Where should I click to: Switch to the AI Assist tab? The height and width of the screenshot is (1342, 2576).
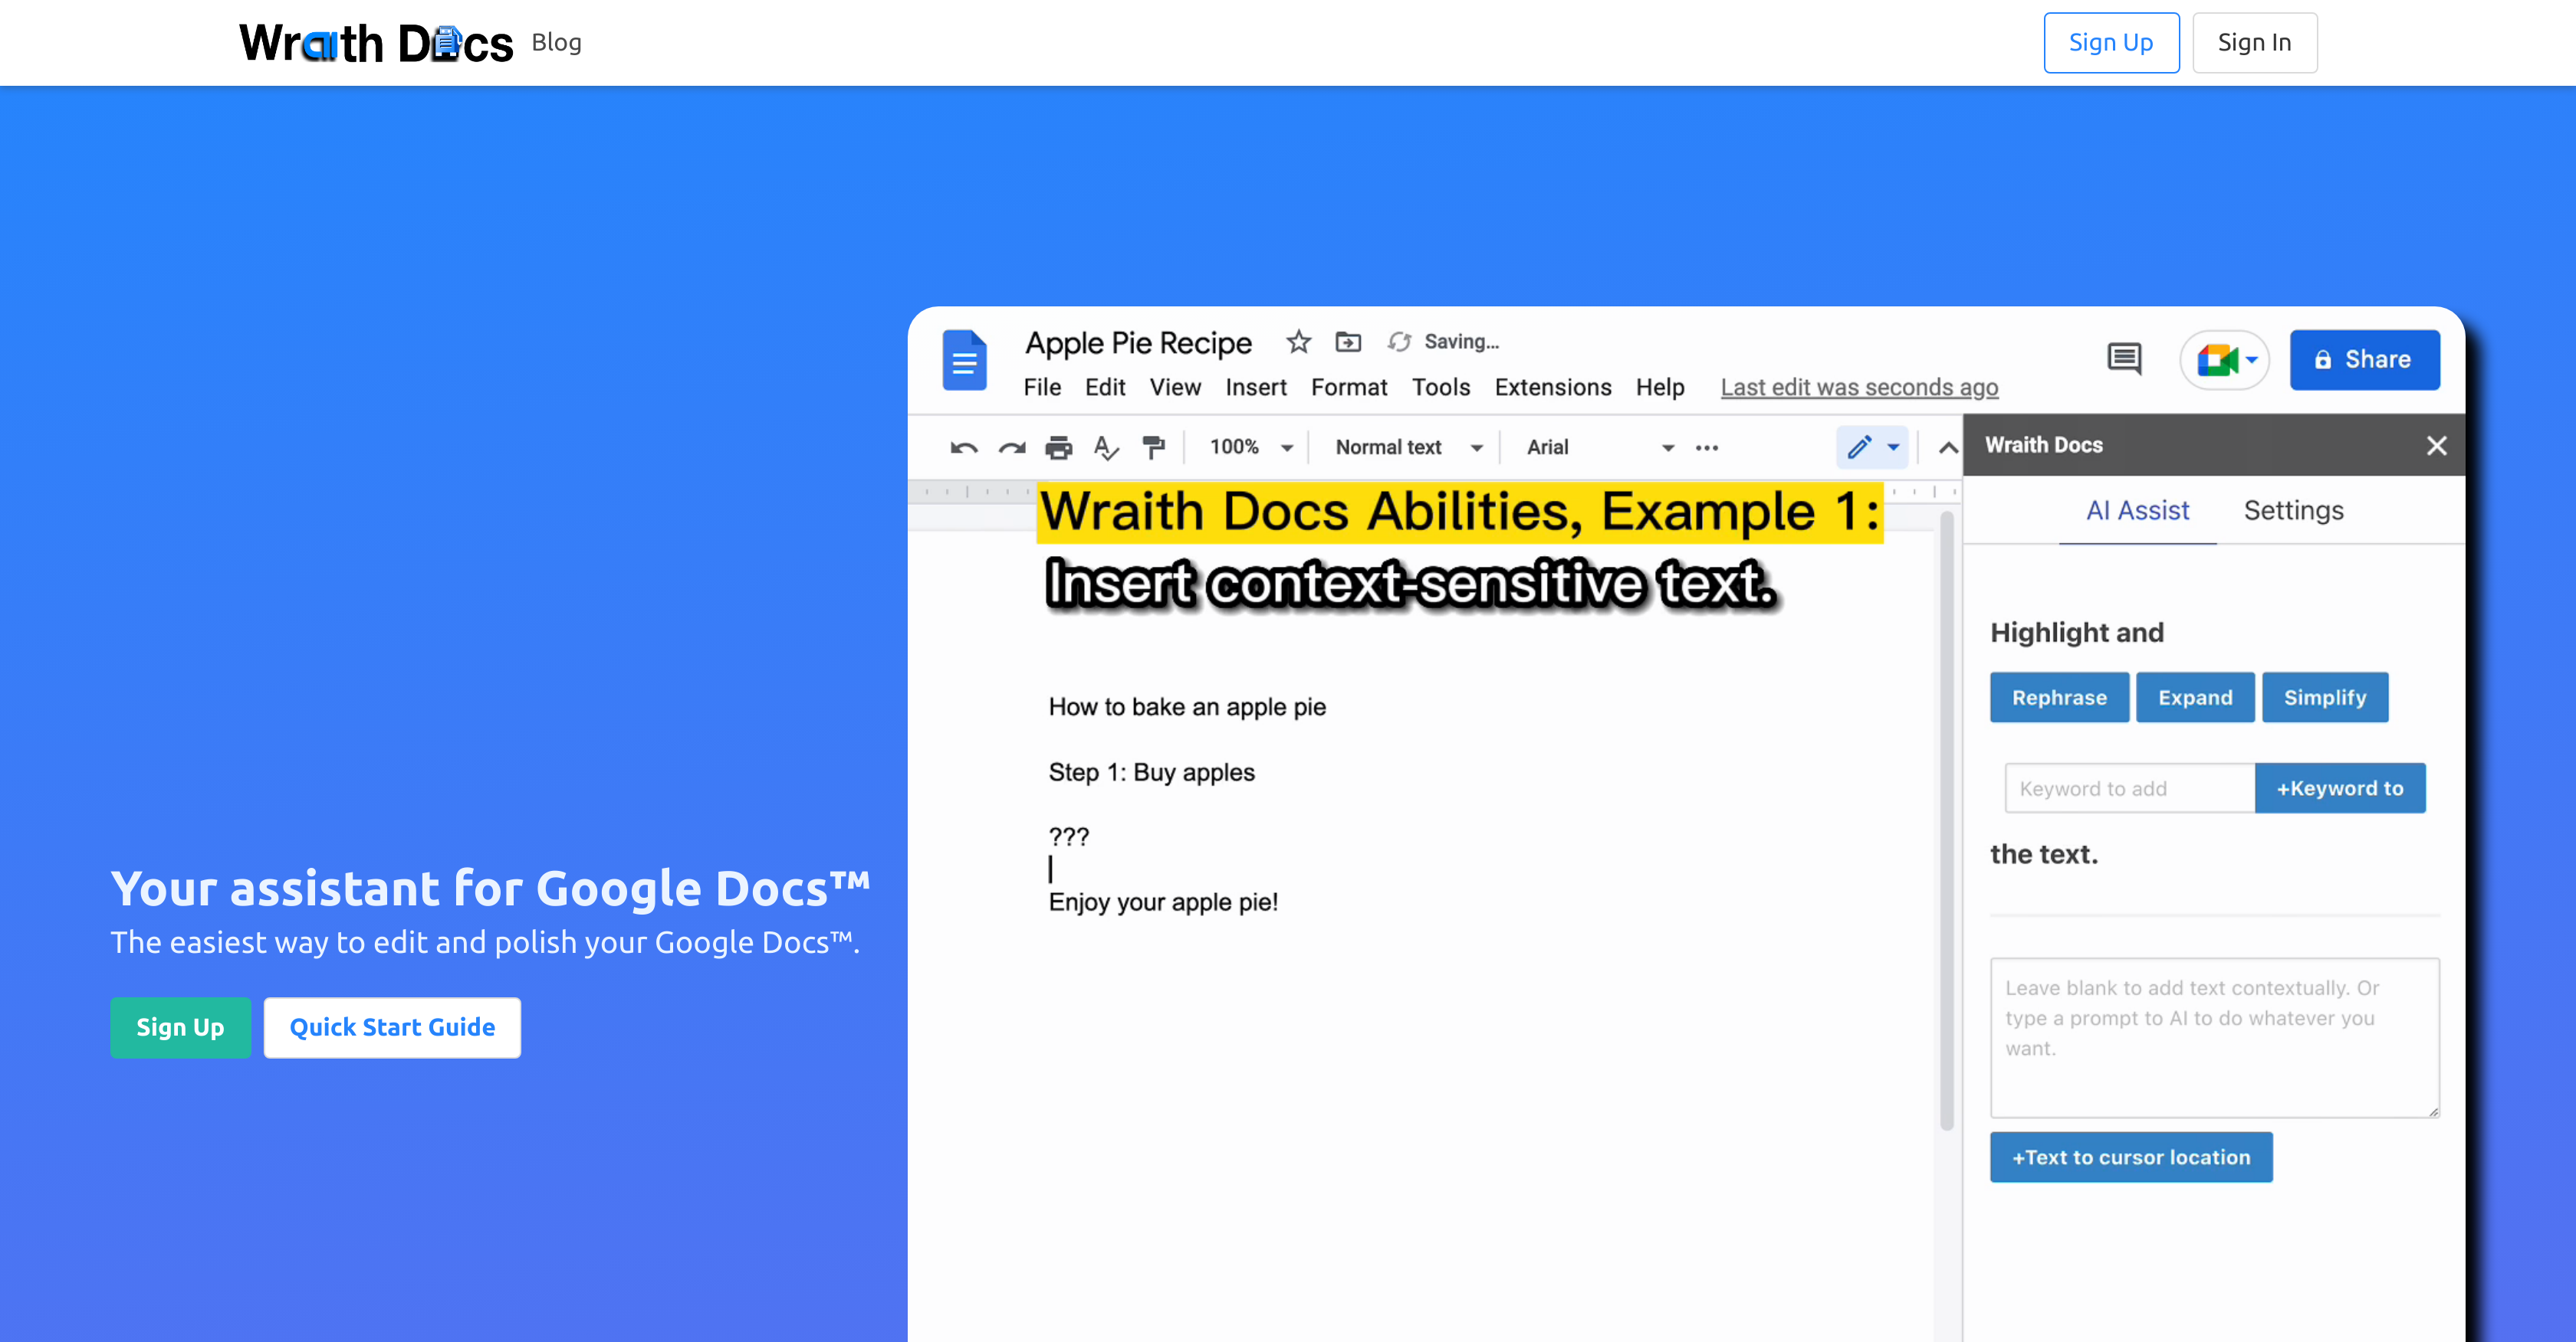pos(2138,509)
